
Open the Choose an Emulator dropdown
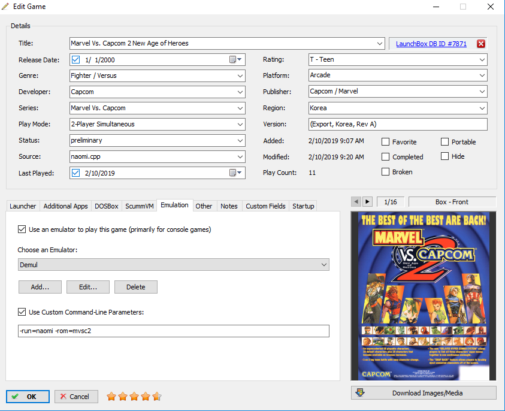(x=174, y=264)
